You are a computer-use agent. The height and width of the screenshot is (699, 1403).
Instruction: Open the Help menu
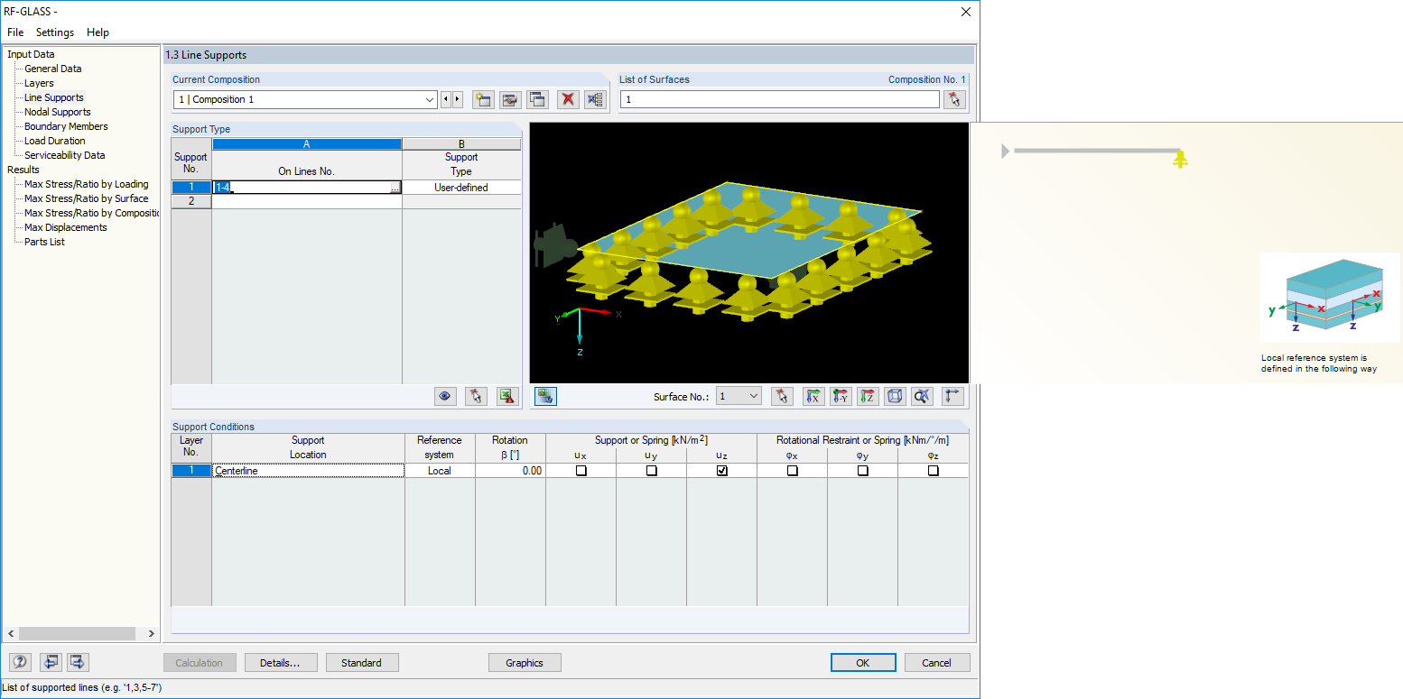98,32
